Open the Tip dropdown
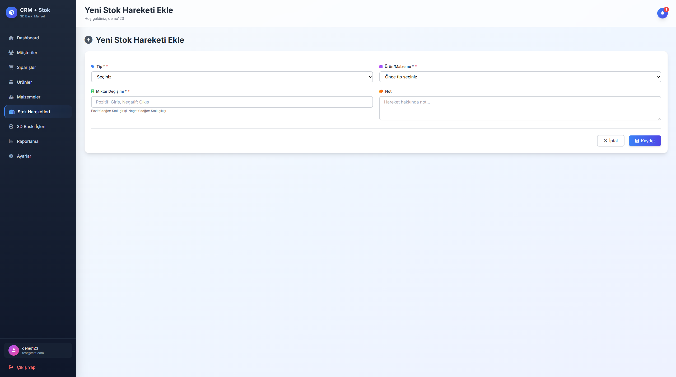 coord(232,77)
